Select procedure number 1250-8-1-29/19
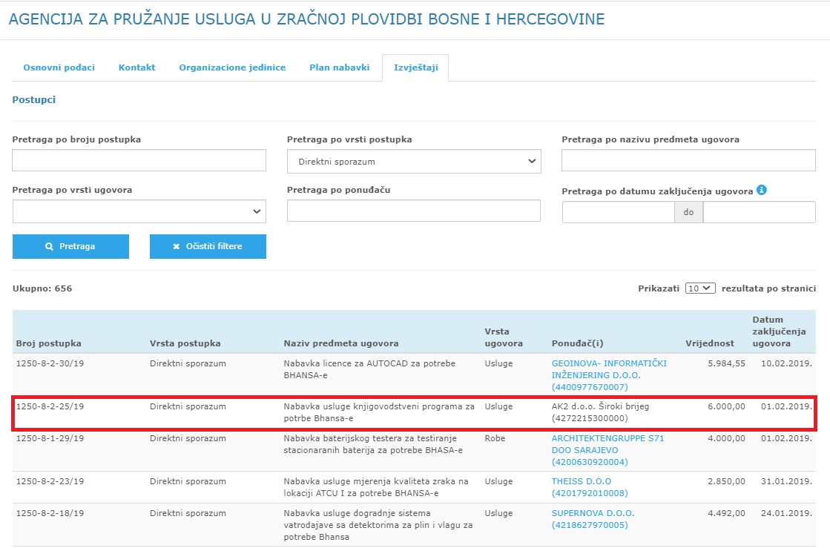This screenshot has width=830, height=548. (x=50, y=438)
